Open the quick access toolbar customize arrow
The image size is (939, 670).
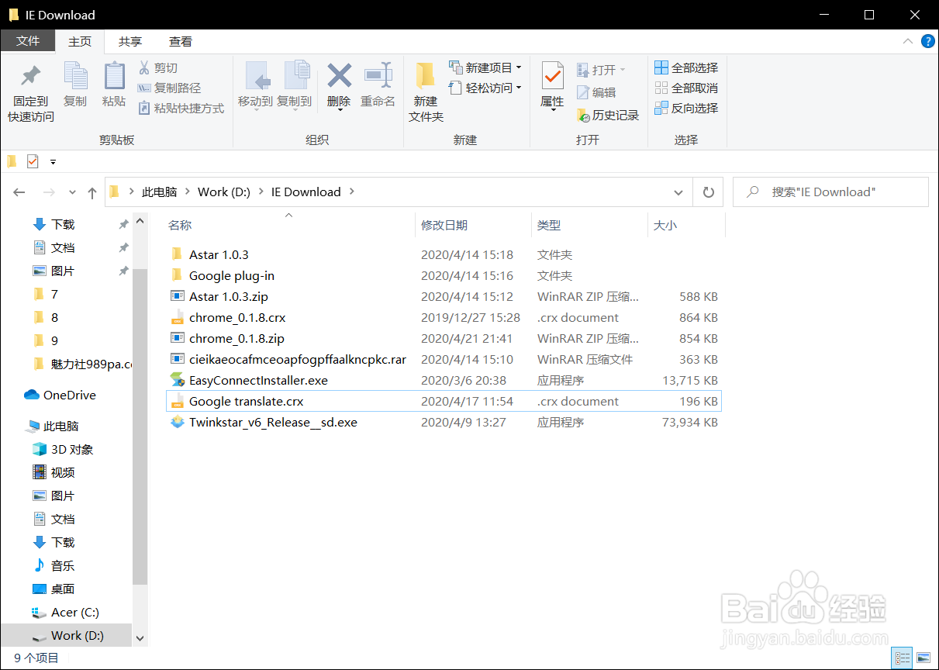[53, 161]
